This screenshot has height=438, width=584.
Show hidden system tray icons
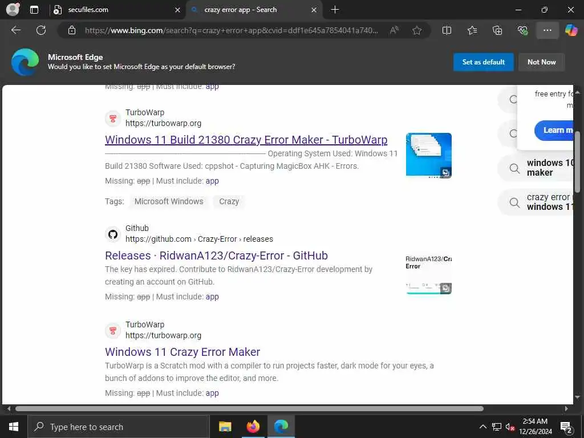482,427
